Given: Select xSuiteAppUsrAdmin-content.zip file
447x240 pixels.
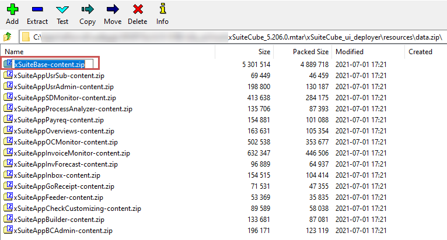Looking at the screenshot, I should point(64,87).
